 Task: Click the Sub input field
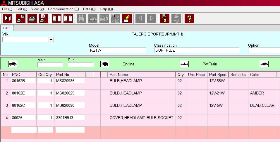click(80, 65)
